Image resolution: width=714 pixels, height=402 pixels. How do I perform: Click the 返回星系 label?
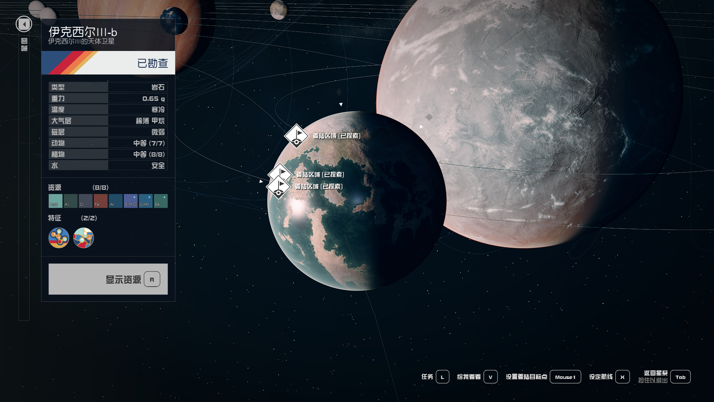[656, 373]
